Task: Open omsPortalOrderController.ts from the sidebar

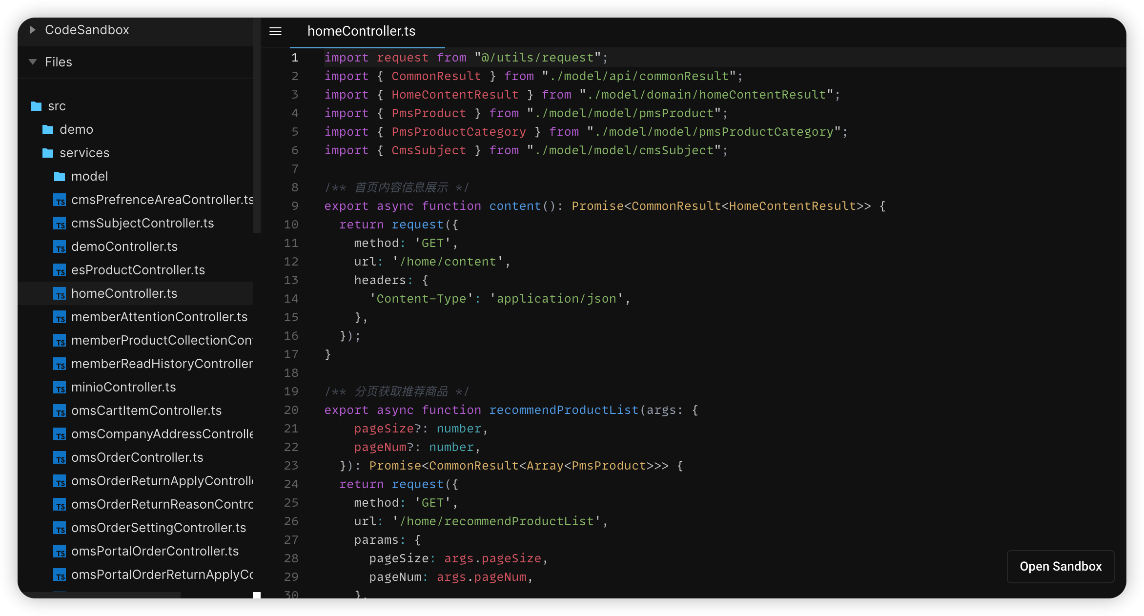Action: click(155, 551)
